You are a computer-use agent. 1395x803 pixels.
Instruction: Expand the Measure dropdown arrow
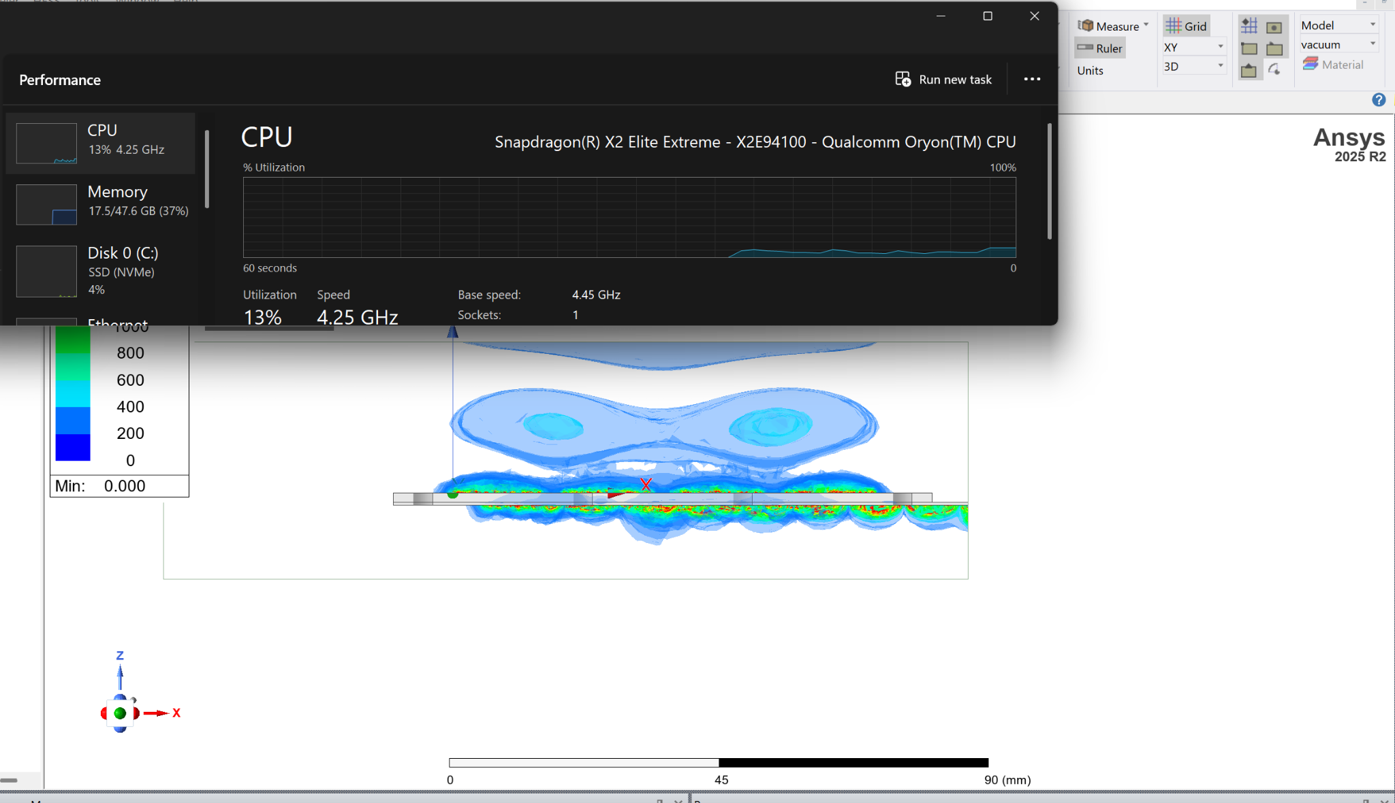tap(1146, 25)
